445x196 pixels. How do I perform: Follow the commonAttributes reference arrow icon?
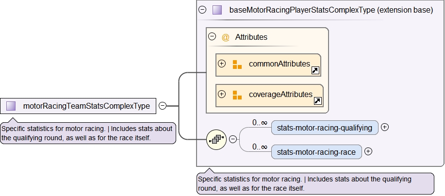point(315,71)
